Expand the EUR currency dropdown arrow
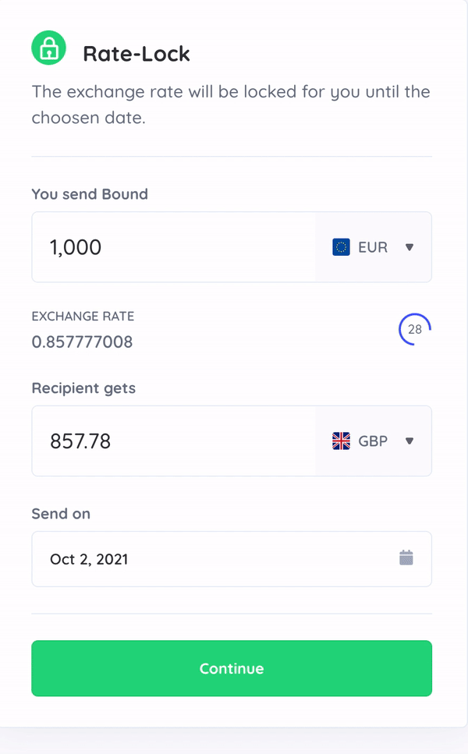 [409, 247]
